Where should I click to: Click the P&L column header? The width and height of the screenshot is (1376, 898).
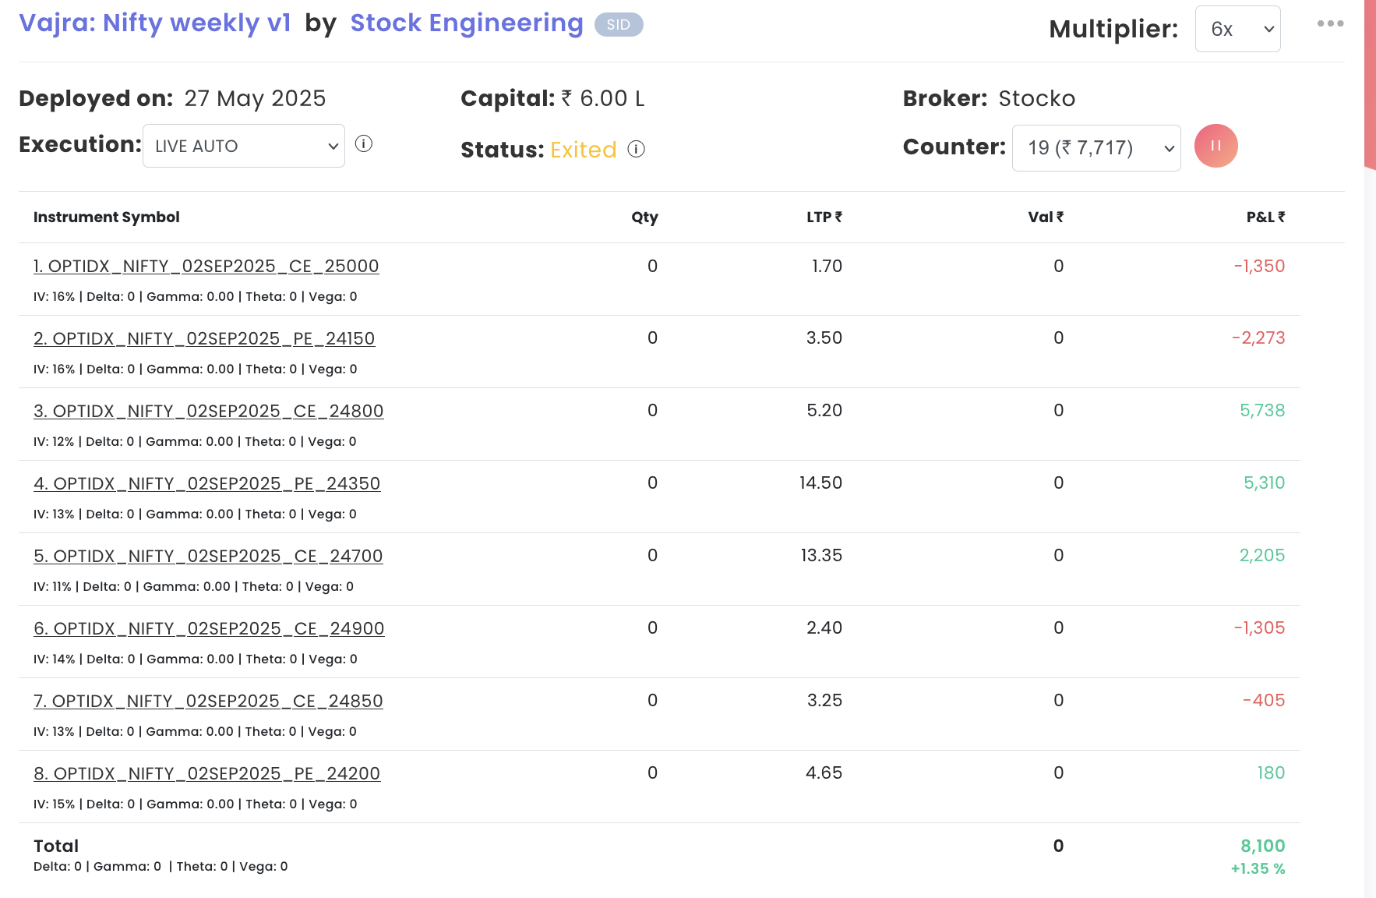1265,217
